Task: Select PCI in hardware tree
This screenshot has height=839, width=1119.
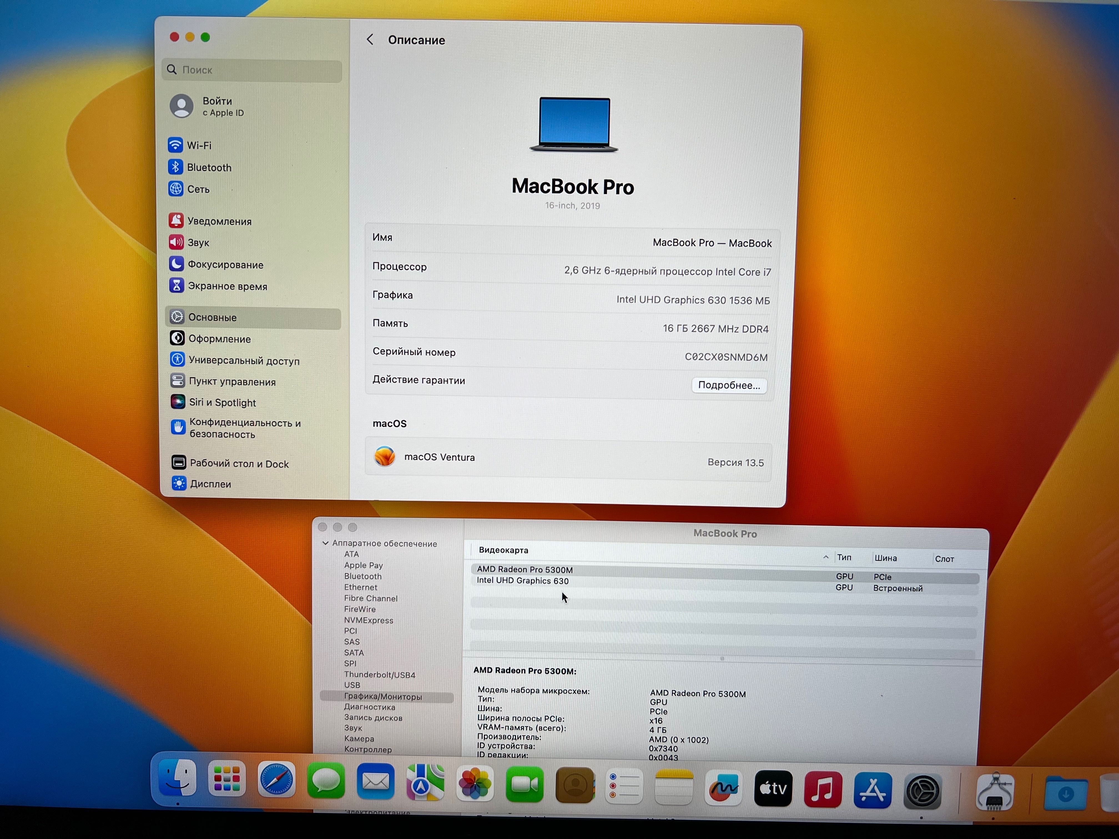Action: 351,631
